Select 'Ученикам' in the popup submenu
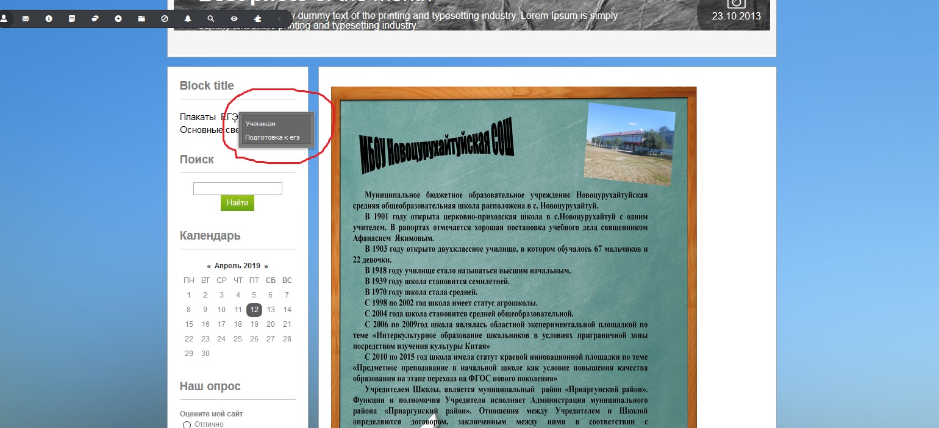The width and height of the screenshot is (939, 428). click(260, 124)
